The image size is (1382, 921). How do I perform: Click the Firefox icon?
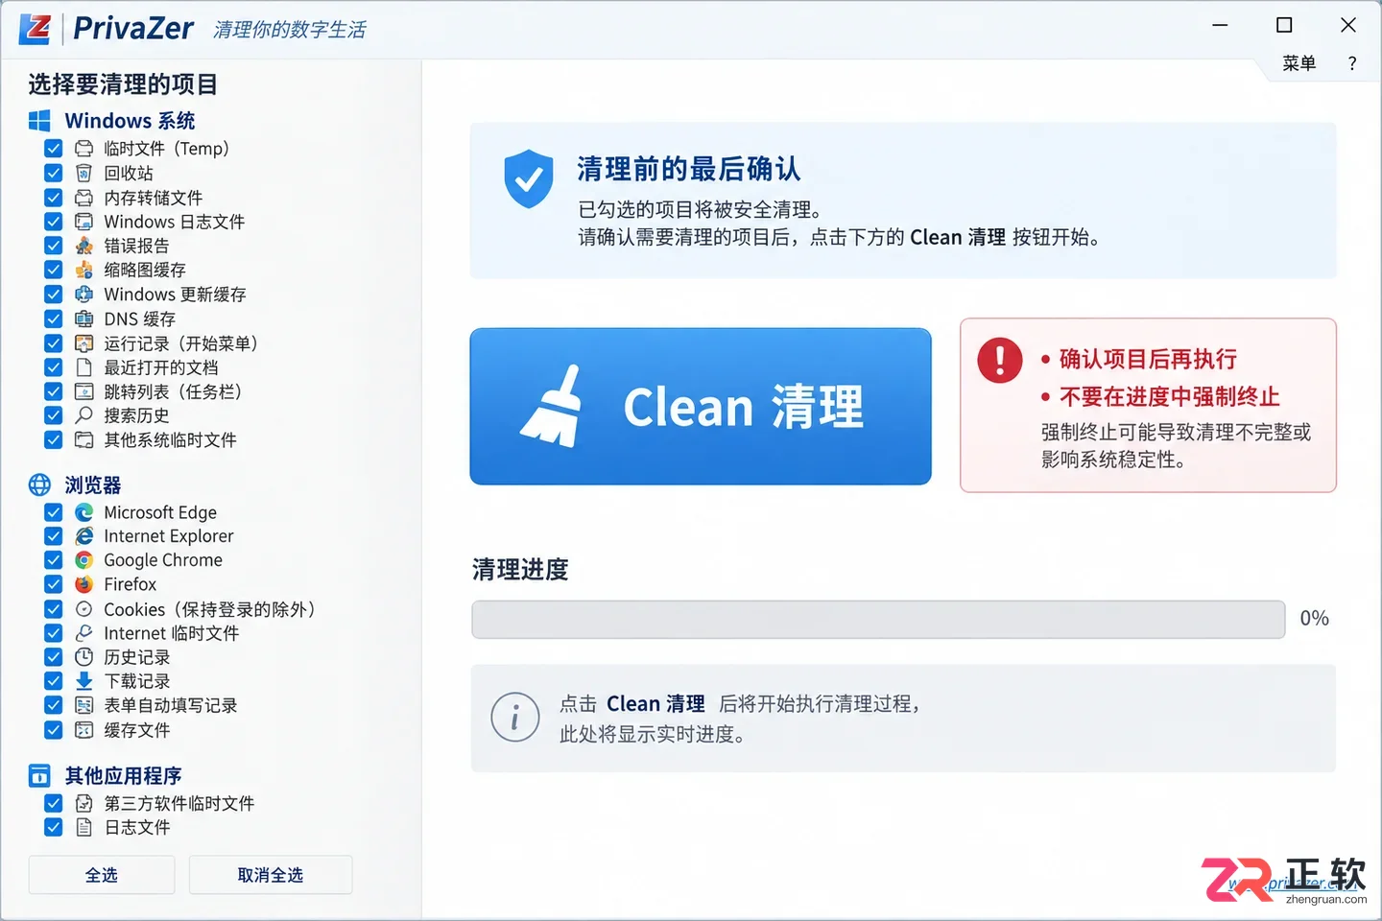pyautogui.click(x=84, y=584)
